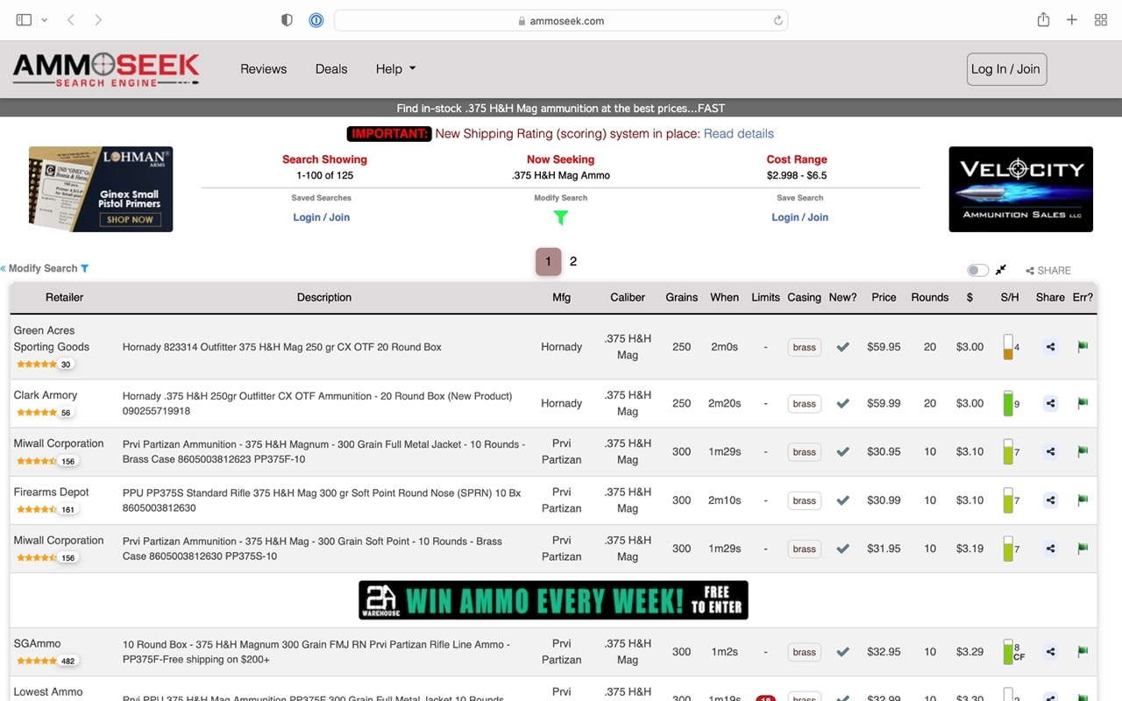
Task: Open the Lohman Arms Ginex primers ad
Action: pos(101,189)
